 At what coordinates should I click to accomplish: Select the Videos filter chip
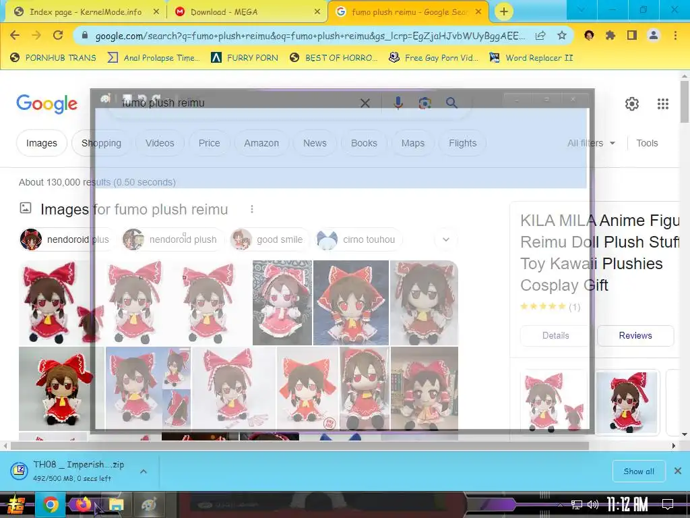(160, 143)
